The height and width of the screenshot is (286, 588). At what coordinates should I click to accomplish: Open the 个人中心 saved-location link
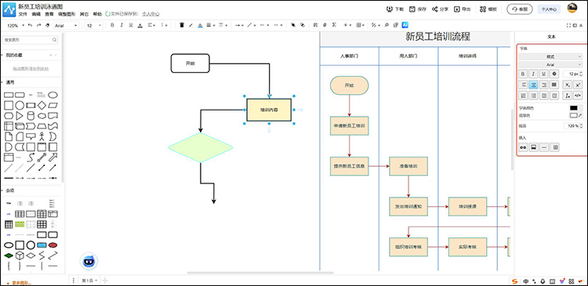tap(151, 14)
